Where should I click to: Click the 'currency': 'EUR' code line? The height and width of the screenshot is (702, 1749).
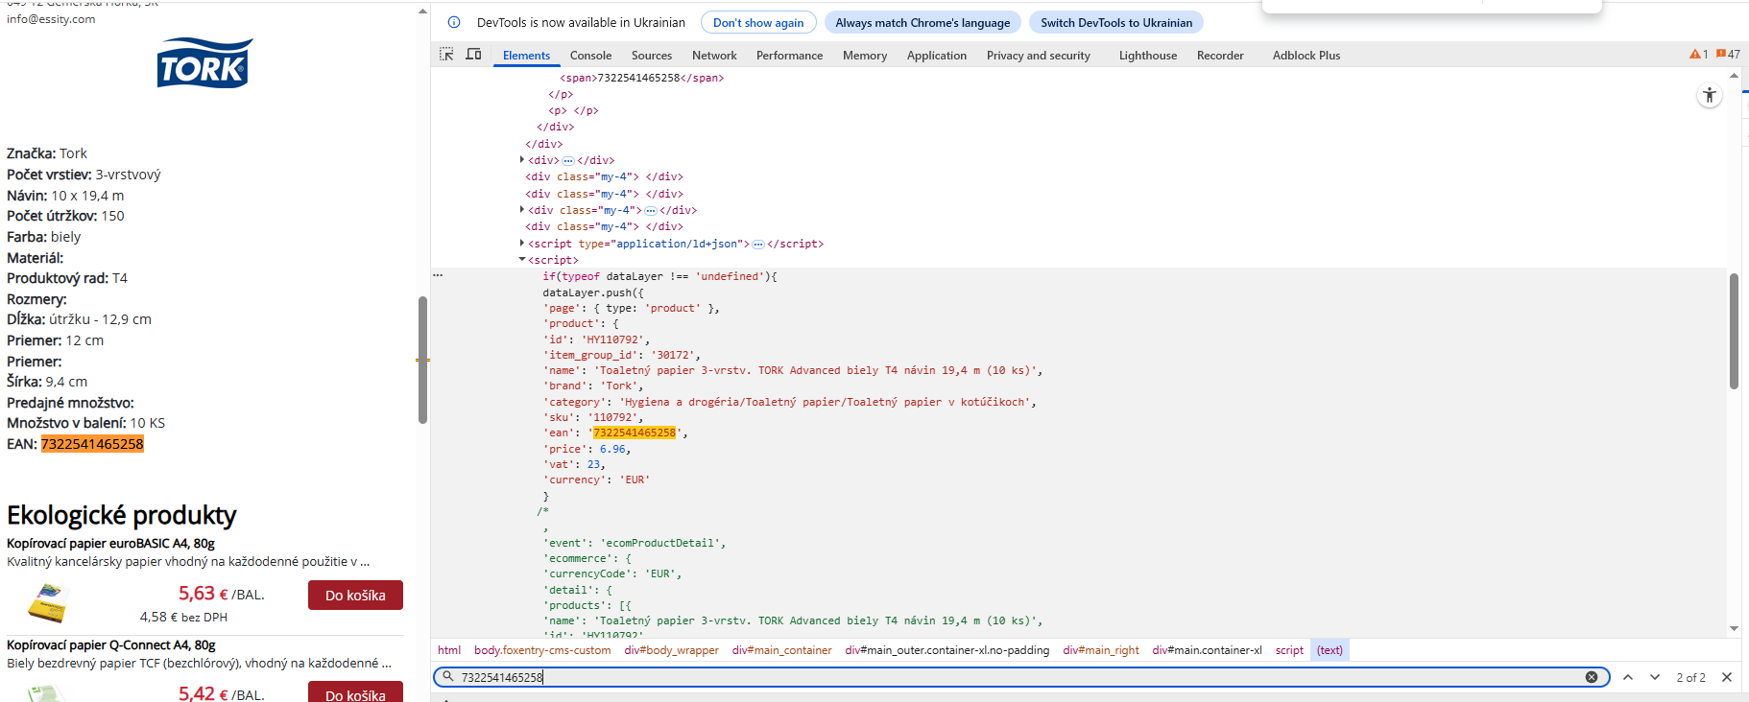(x=596, y=480)
